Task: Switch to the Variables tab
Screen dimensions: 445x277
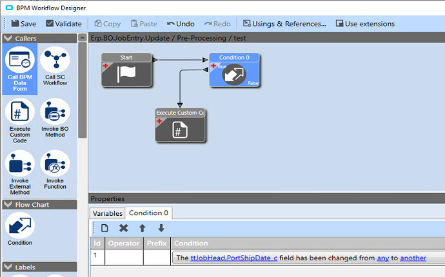Action: point(107,213)
